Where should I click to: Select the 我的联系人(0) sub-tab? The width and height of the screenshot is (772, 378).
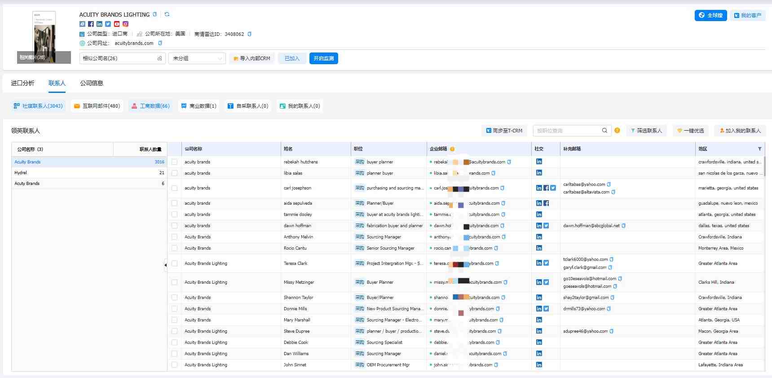(300, 106)
